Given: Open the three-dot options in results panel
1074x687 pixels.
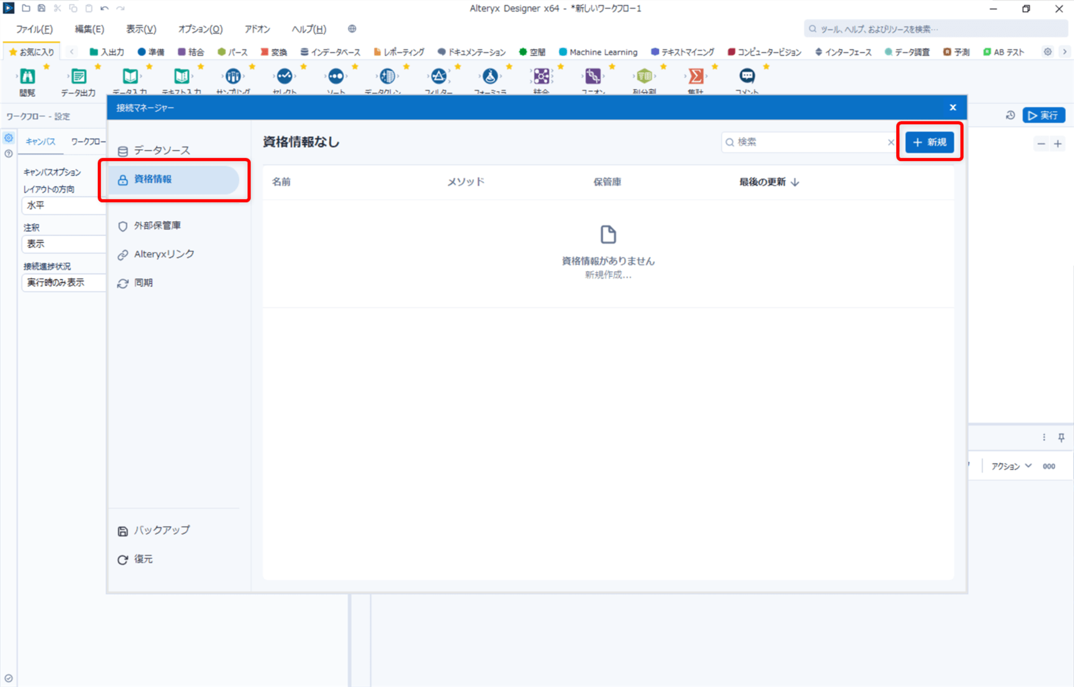Looking at the screenshot, I should pyautogui.click(x=1044, y=437).
